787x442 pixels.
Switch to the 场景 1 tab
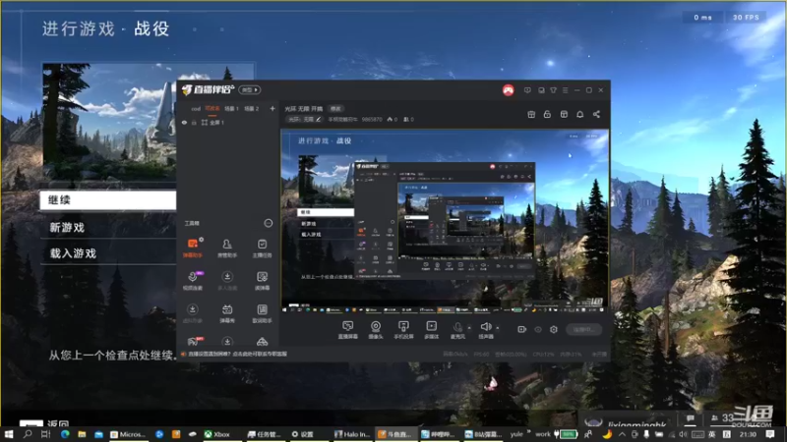(x=231, y=109)
